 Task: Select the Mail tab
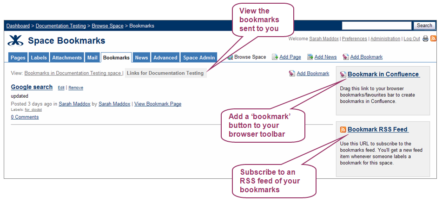(x=92, y=57)
